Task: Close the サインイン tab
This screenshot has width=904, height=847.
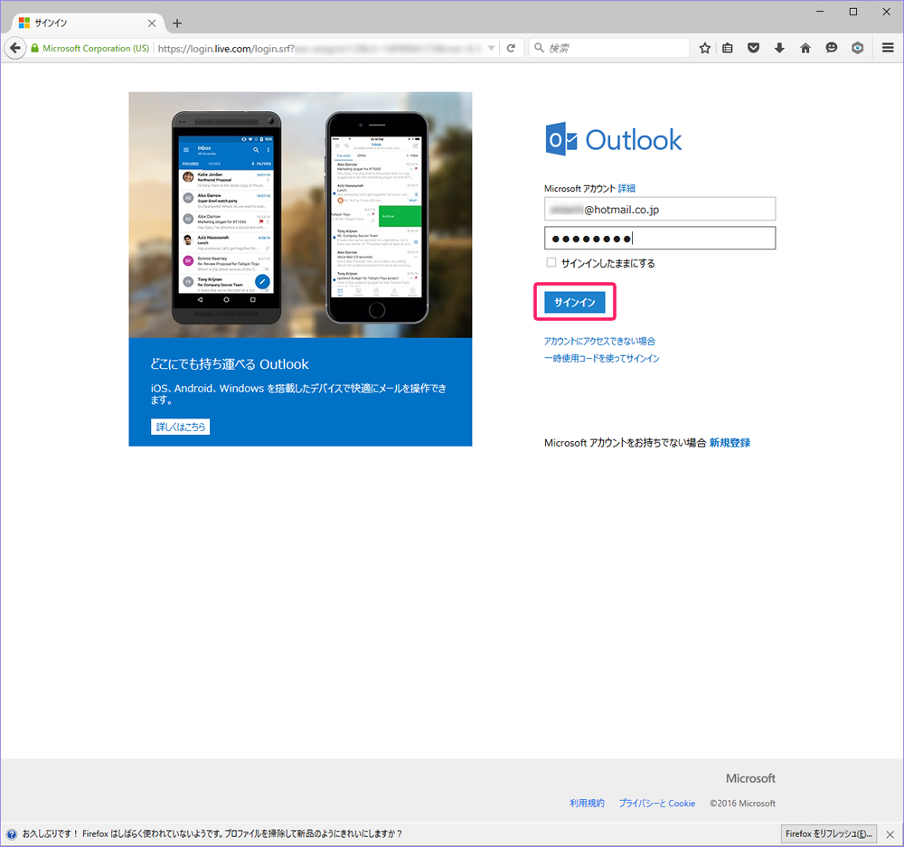Action: 152,24
